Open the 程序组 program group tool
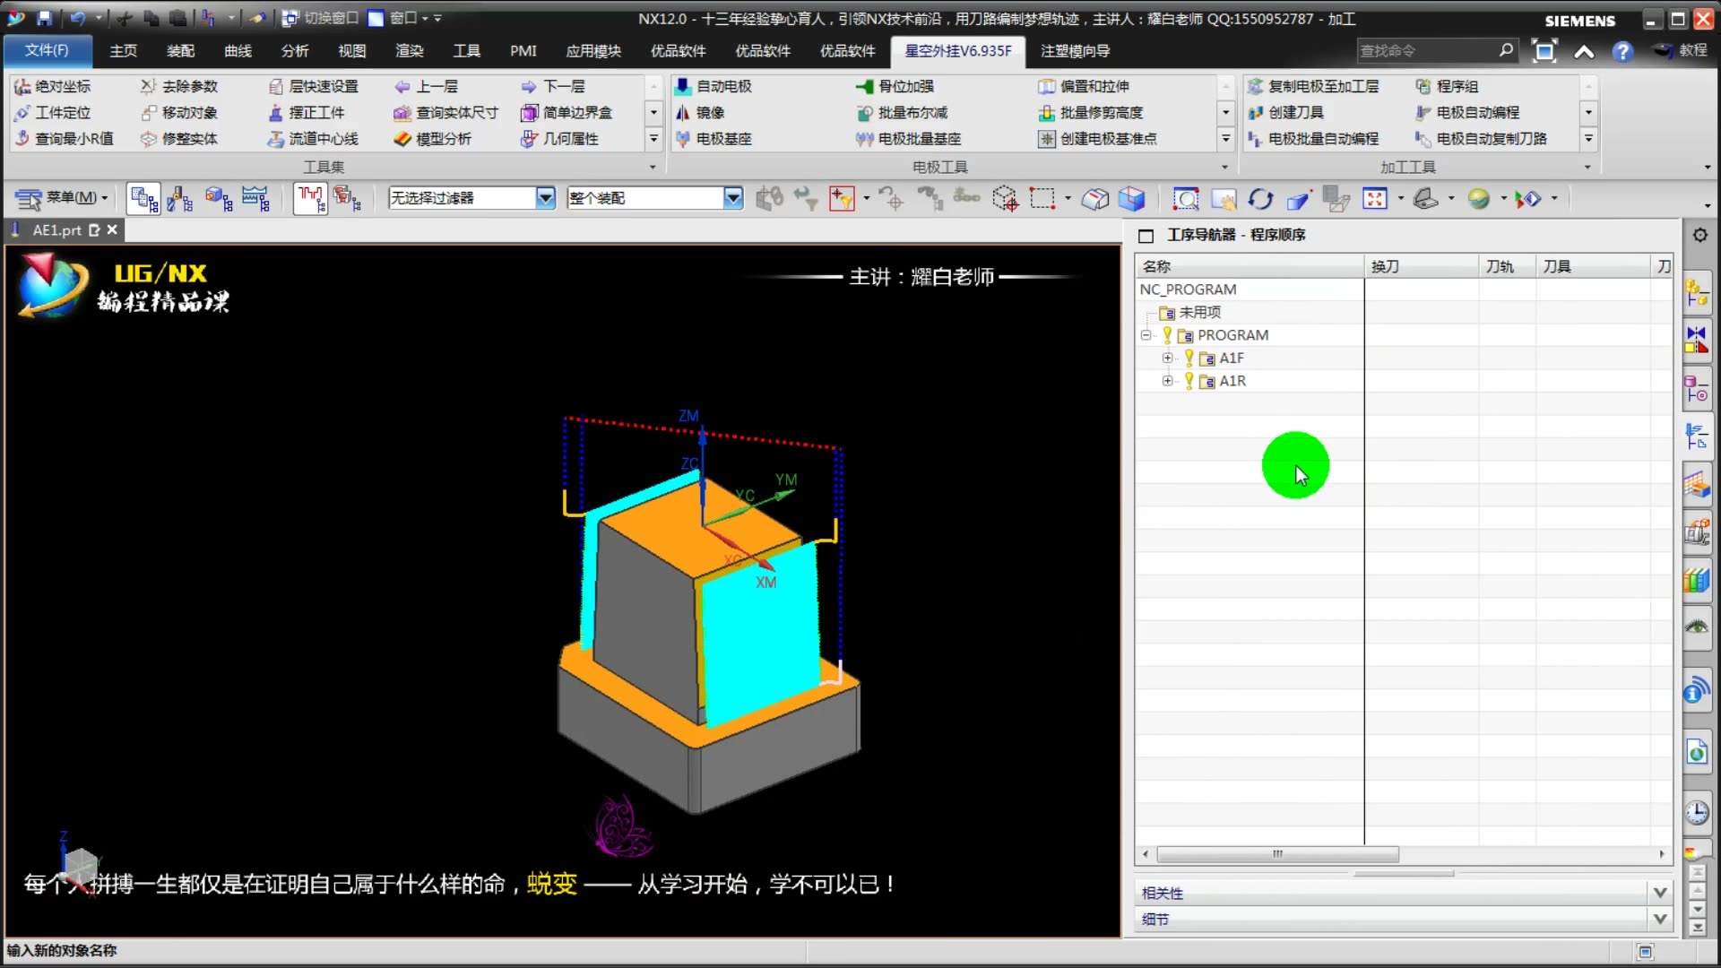The height and width of the screenshot is (968, 1721). click(x=1423, y=86)
